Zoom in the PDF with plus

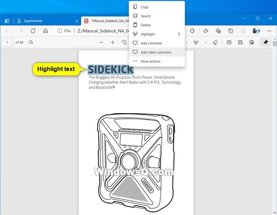click(x=113, y=42)
